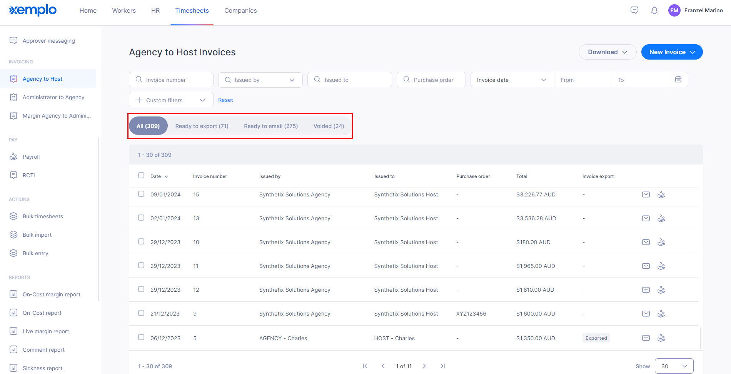731x374 pixels.
Task: Go to the Home menu
Action: point(88,10)
